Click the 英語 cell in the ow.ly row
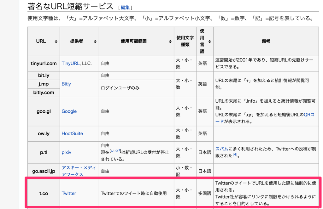 pos(205,133)
